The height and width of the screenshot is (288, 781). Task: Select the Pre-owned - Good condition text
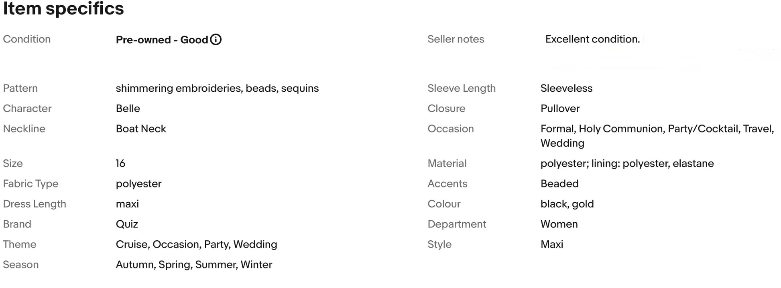click(x=162, y=40)
